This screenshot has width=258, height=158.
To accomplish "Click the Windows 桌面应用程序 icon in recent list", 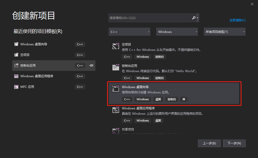I will click(x=16, y=76).
